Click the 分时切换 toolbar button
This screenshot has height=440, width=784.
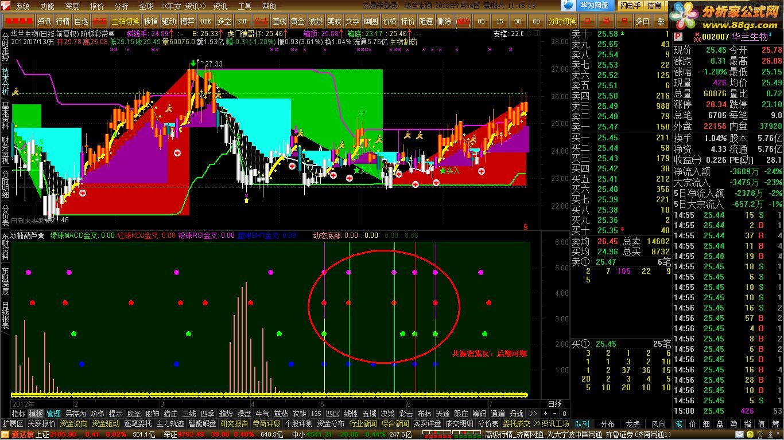[562, 21]
